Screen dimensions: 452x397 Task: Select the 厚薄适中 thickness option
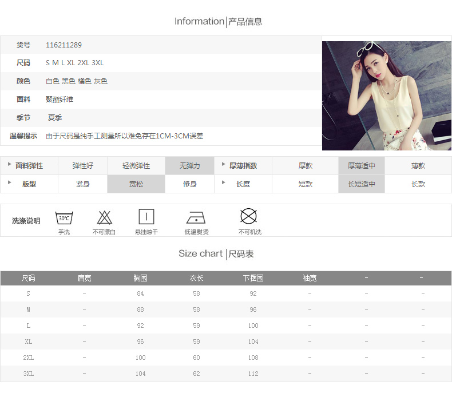click(x=362, y=166)
